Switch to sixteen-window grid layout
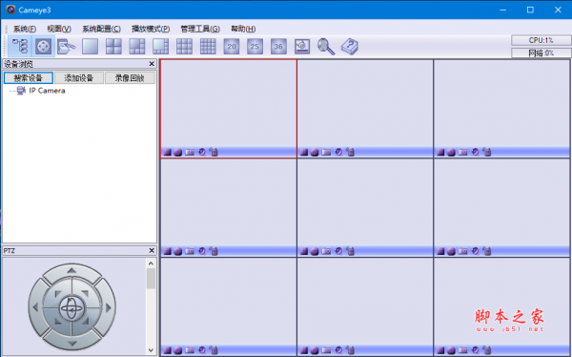The width and height of the screenshot is (572, 357). (208, 47)
